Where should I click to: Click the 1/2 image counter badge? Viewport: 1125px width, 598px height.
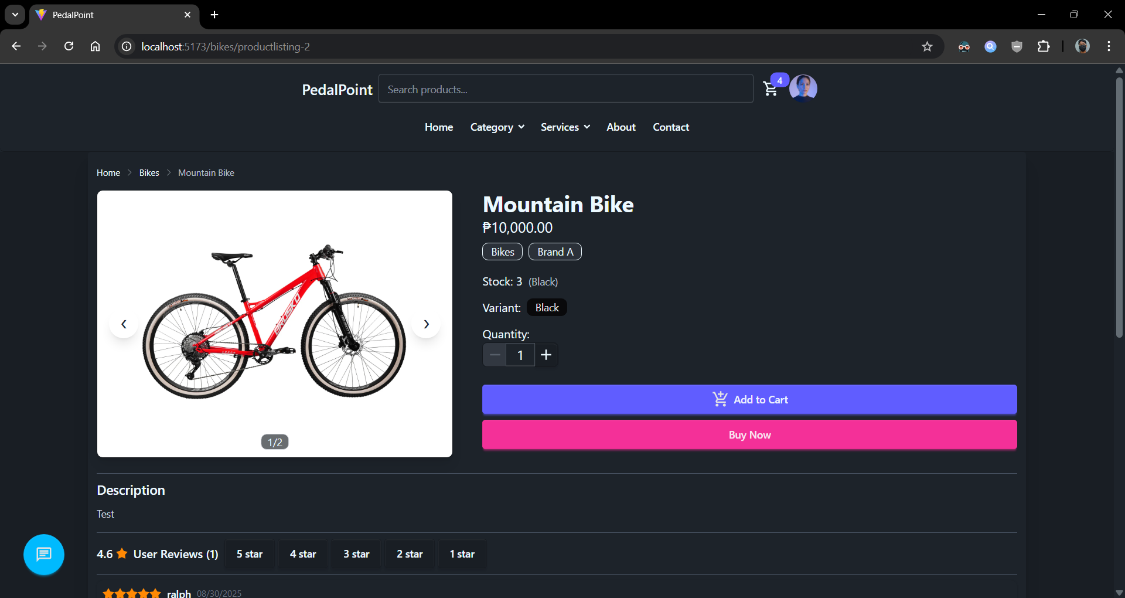pos(275,442)
